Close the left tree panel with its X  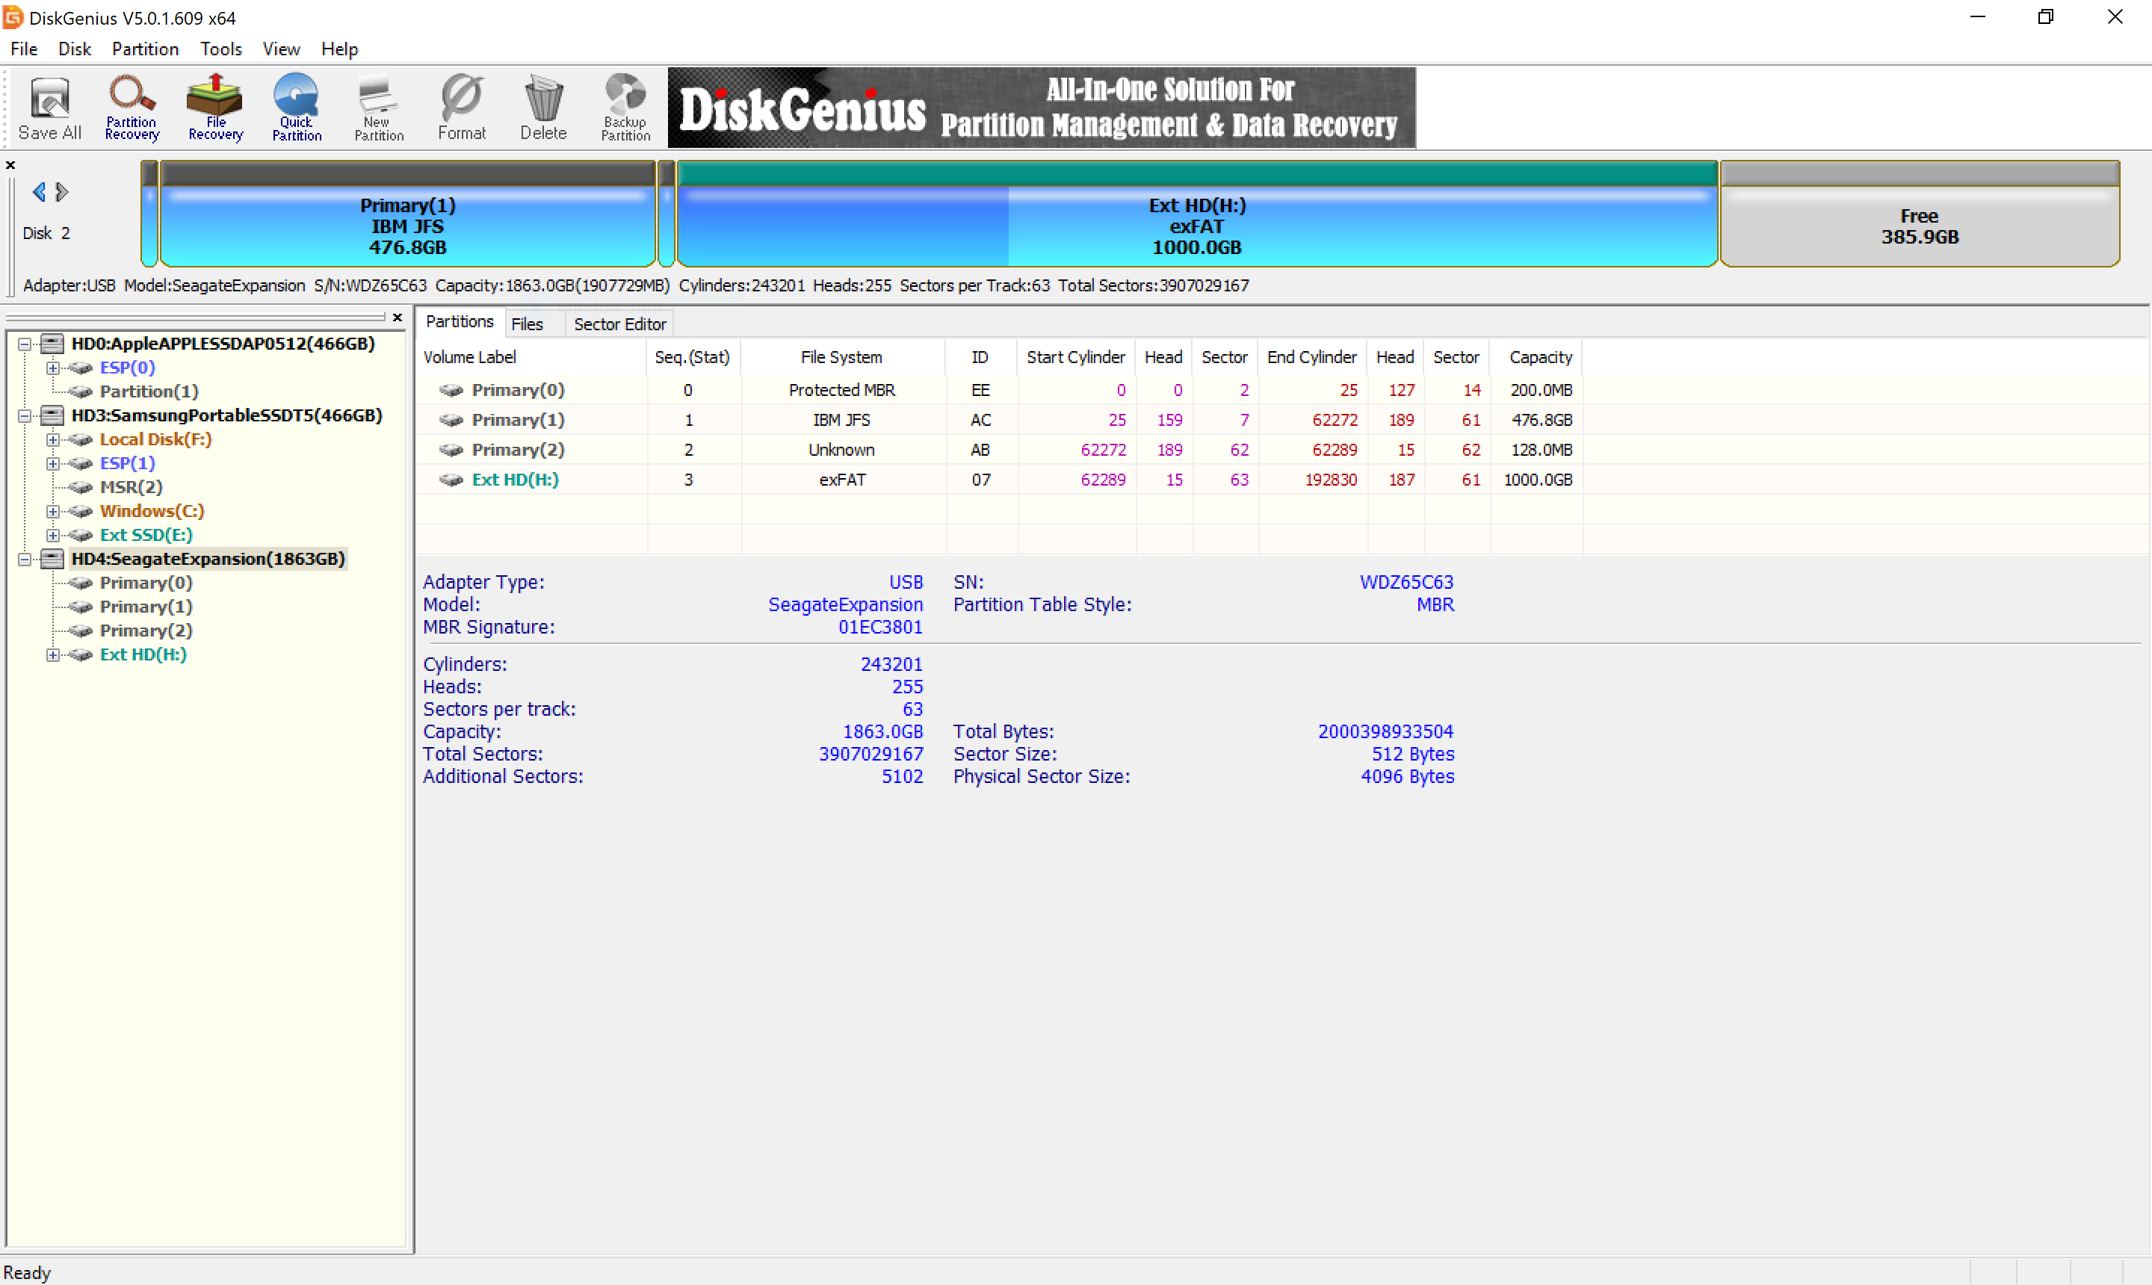[398, 317]
